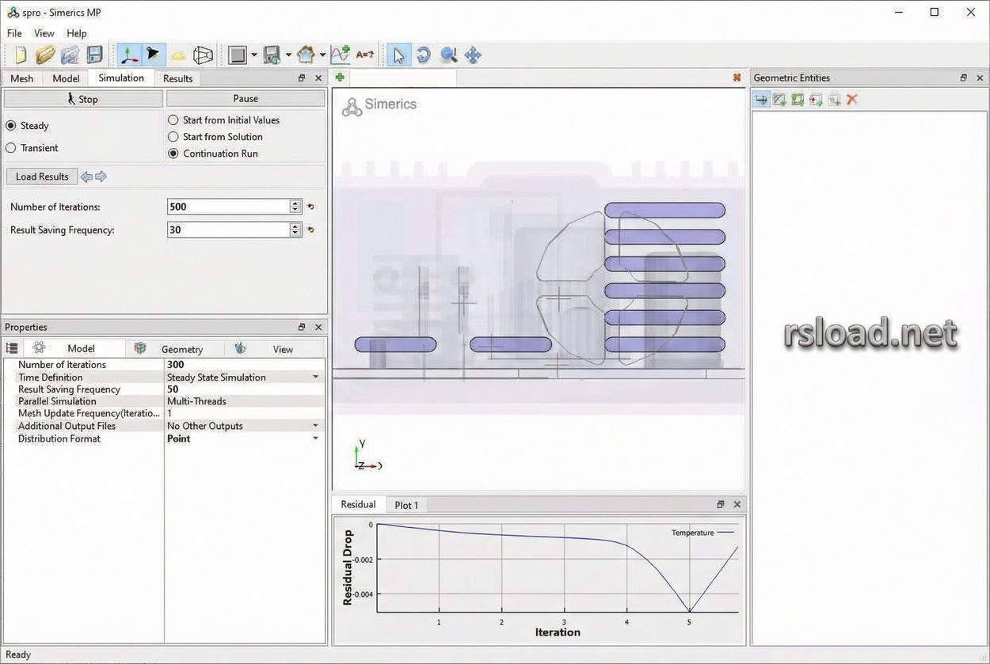Toggle the coordinate axes display icon
The image size is (990, 664).
tap(129, 55)
